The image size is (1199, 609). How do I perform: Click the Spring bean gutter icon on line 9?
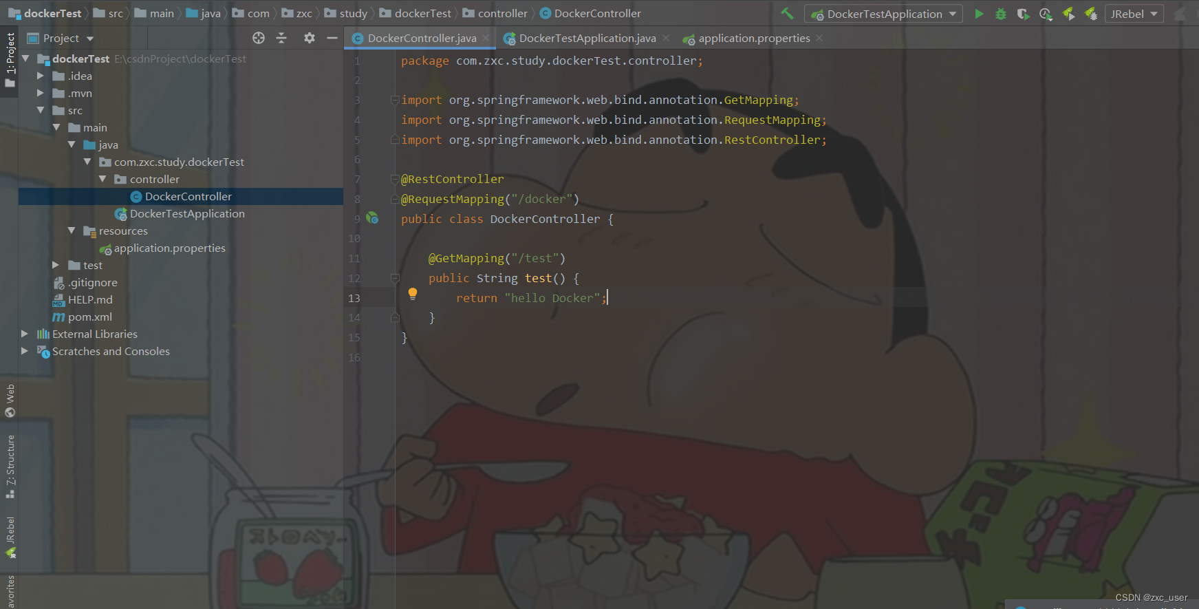tap(372, 218)
